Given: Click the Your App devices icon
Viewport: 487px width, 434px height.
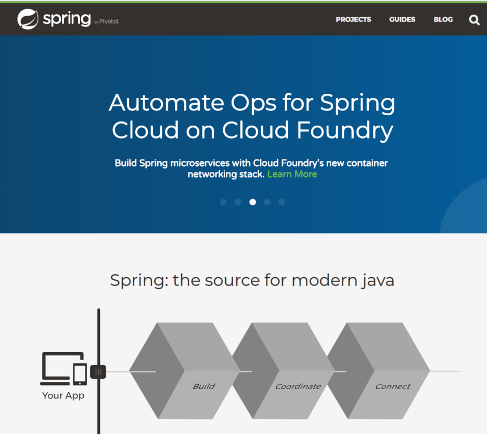Looking at the screenshot, I should pos(63,369).
